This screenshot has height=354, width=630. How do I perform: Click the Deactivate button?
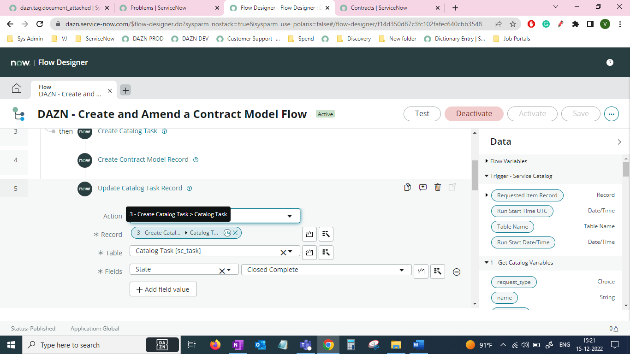click(x=474, y=114)
